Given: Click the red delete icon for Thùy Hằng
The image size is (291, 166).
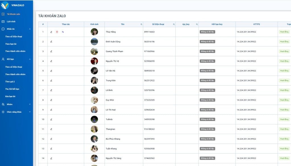Looking at the screenshot, I should tap(57, 32).
